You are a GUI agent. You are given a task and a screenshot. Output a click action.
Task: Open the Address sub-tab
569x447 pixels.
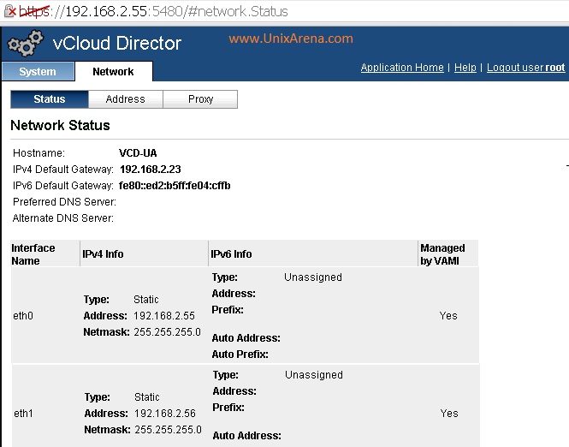(x=125, y=99)
